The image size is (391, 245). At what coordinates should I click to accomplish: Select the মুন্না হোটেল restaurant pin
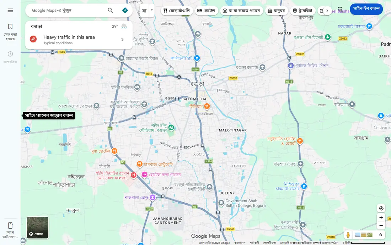click(114, 151)
